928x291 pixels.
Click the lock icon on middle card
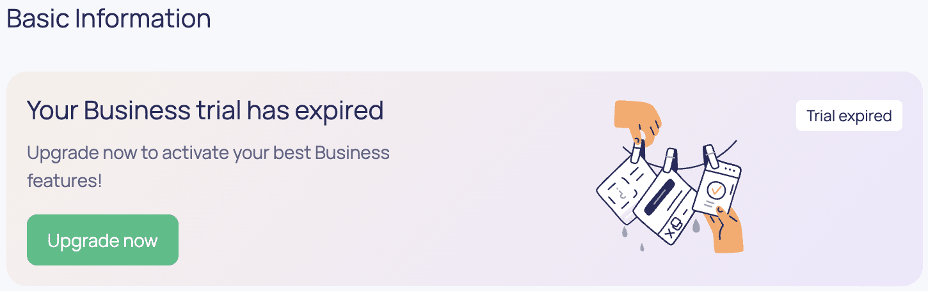[x=677, y=223]
